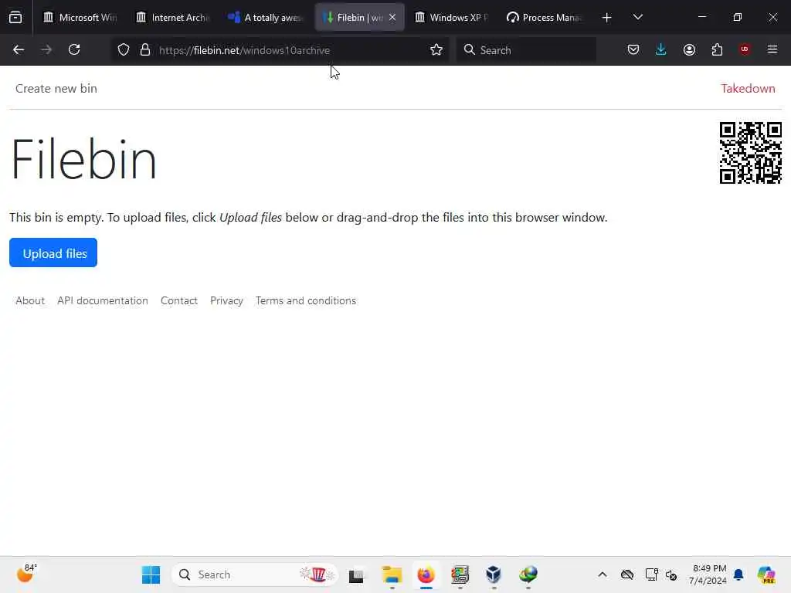Open uBlock Origin extension icon
Screen dimensions: 791x593
coord(745,50)
